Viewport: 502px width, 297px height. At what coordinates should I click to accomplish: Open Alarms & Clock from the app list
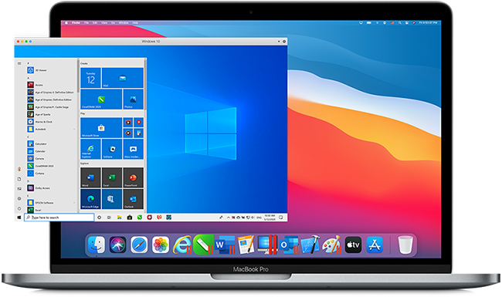[51, 122]
